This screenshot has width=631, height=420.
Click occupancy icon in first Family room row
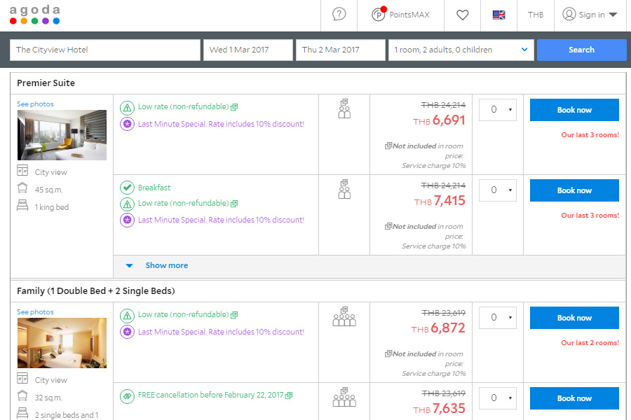(344, 316)
